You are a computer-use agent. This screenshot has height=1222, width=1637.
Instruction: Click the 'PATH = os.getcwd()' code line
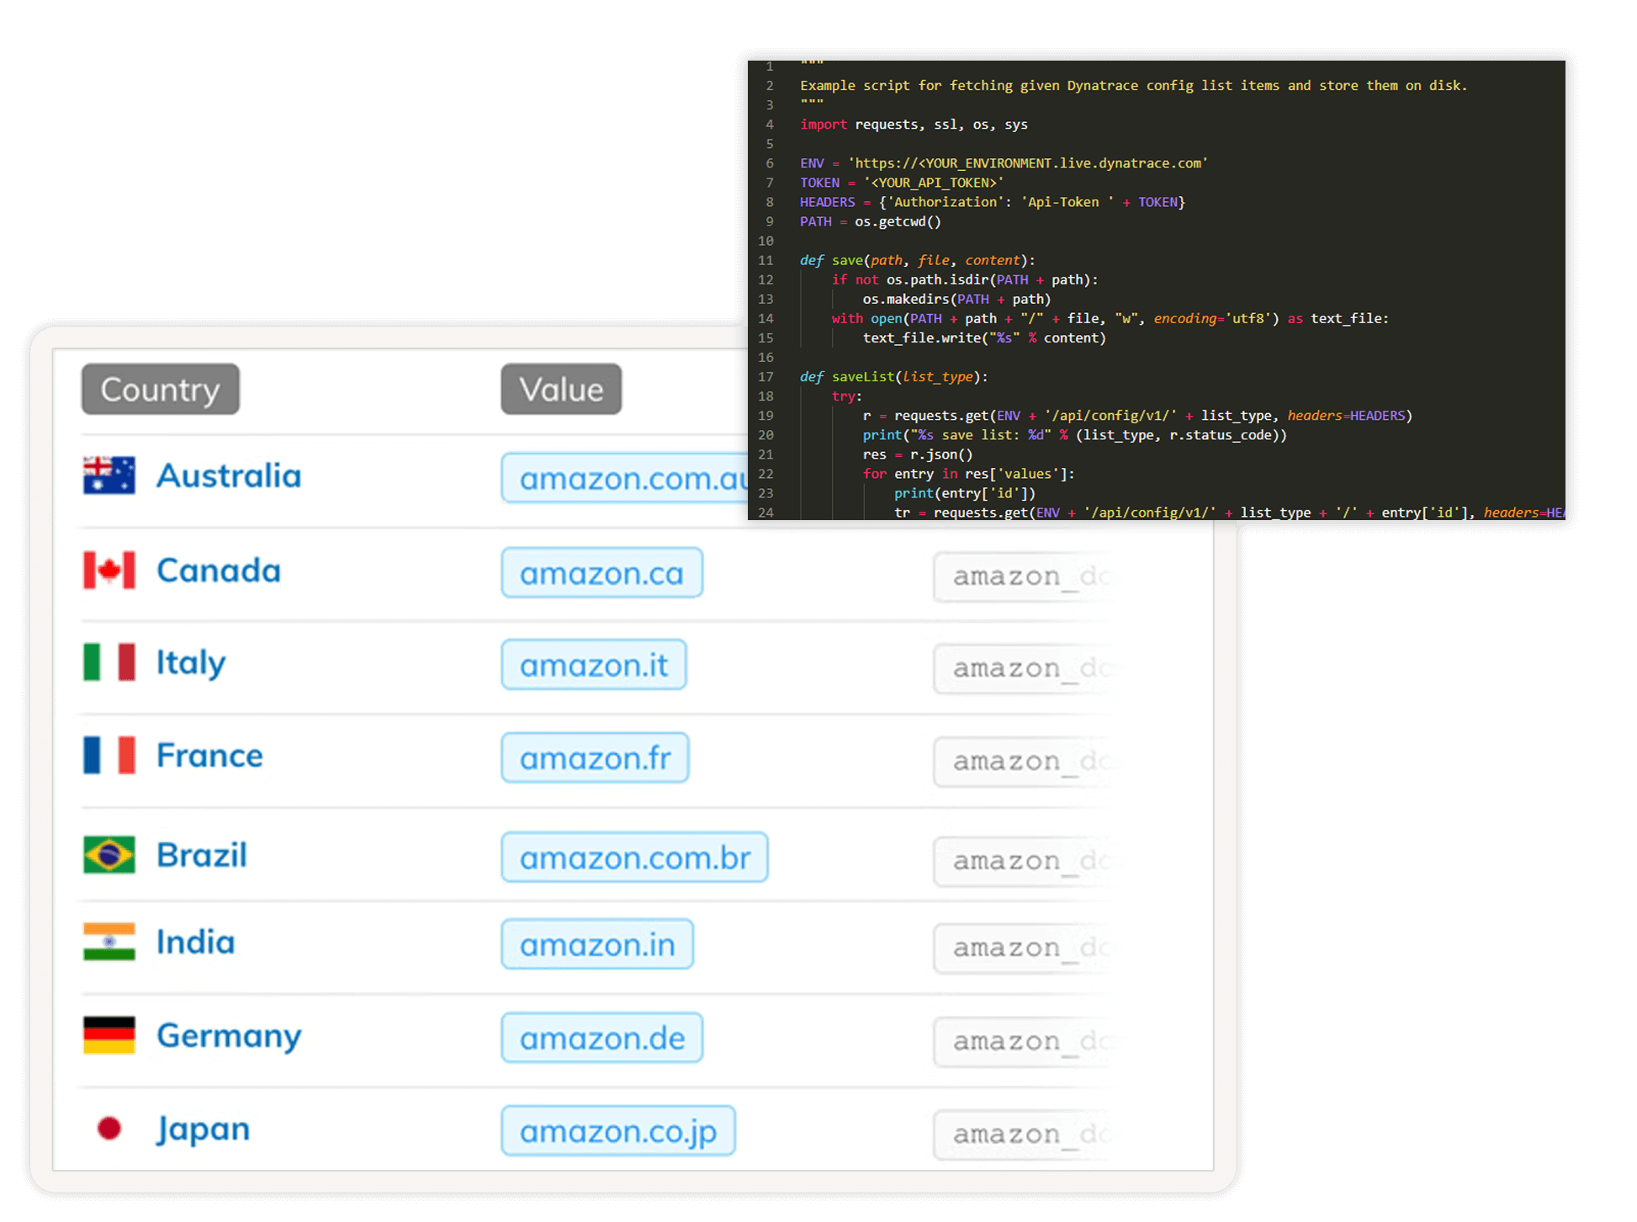pos(871,221)
